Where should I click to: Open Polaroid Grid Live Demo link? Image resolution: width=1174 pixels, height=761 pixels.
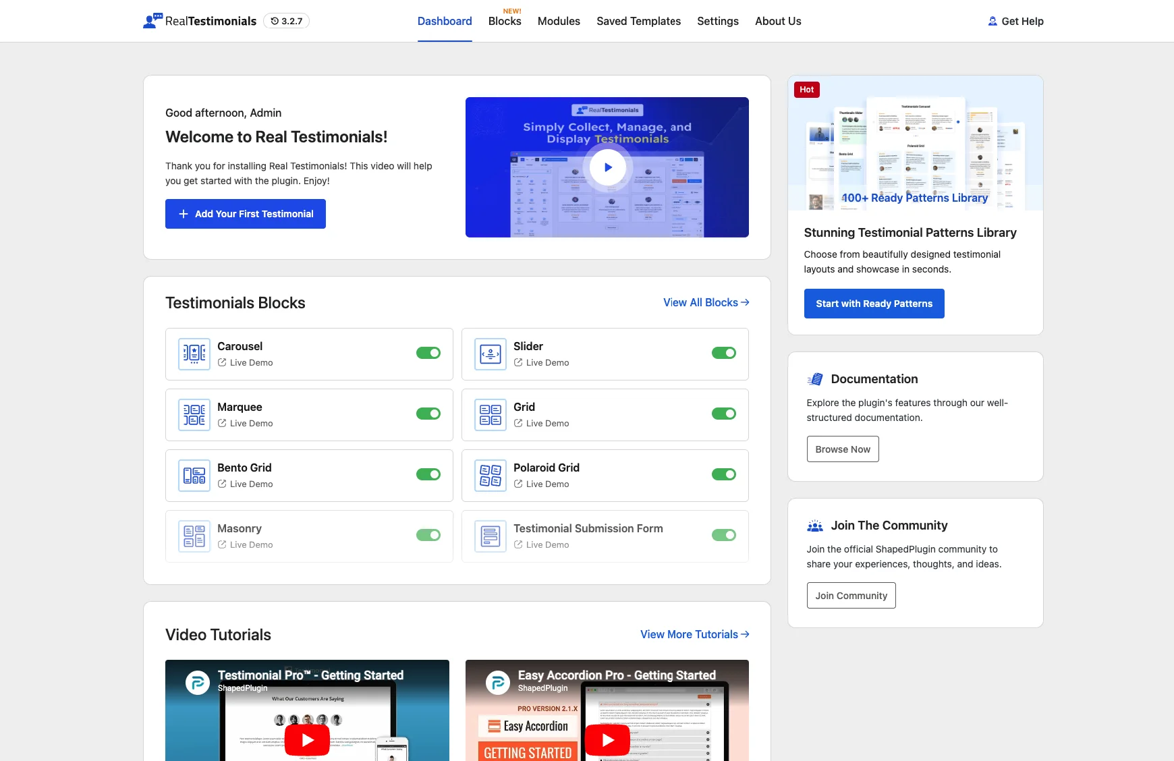pos(541,484)
